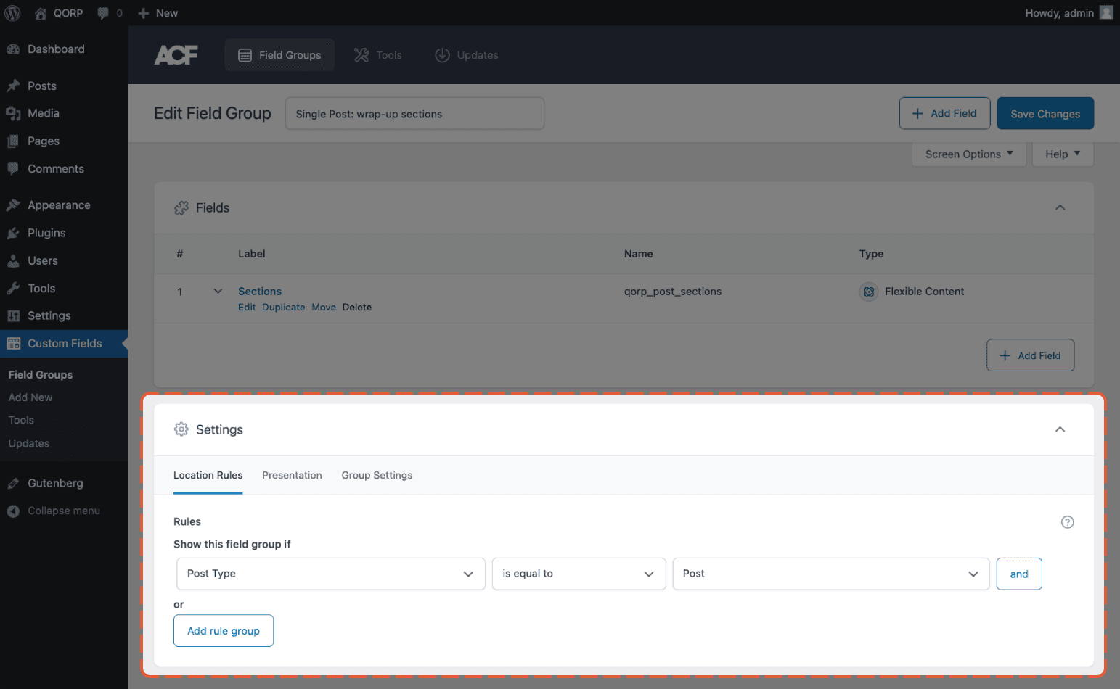Click the WordPress logo in the admin bar
The image size is (1120, 689).
pos(12,12)
